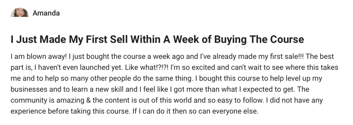Click the word 'amazing' in the review
This screenshot has height=125, width=353.
[x=64, y=101]
